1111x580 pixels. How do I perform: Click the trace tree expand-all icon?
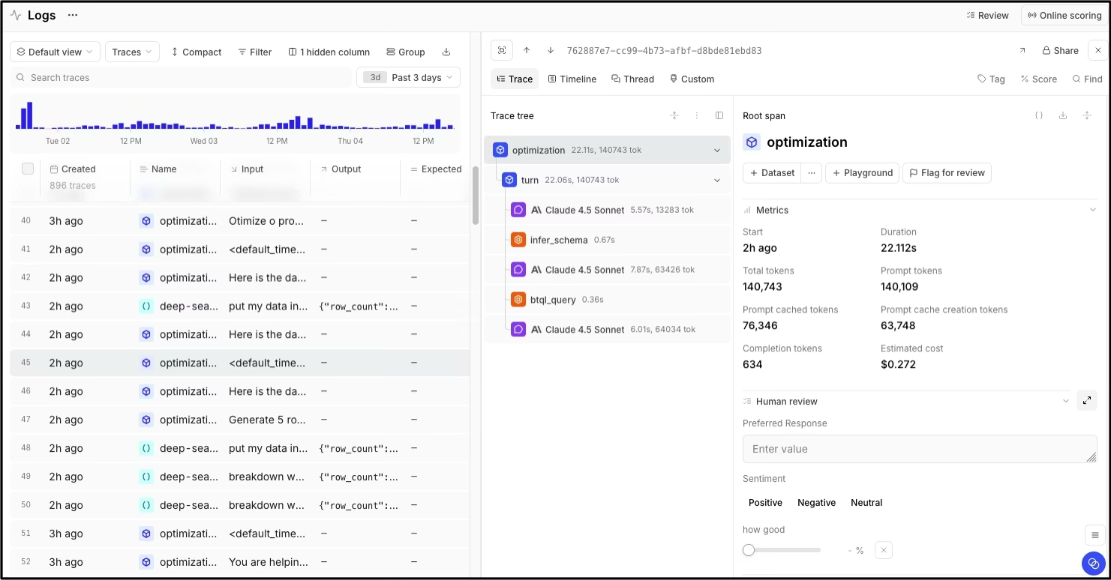point(674,115)
